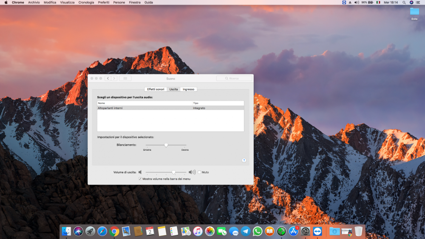Open iTunes in the dock
This screenshot has width=425, height=239.
tap(198, 231)
